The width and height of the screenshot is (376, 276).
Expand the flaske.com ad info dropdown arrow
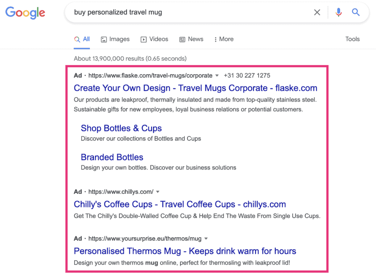pos(217,75)
